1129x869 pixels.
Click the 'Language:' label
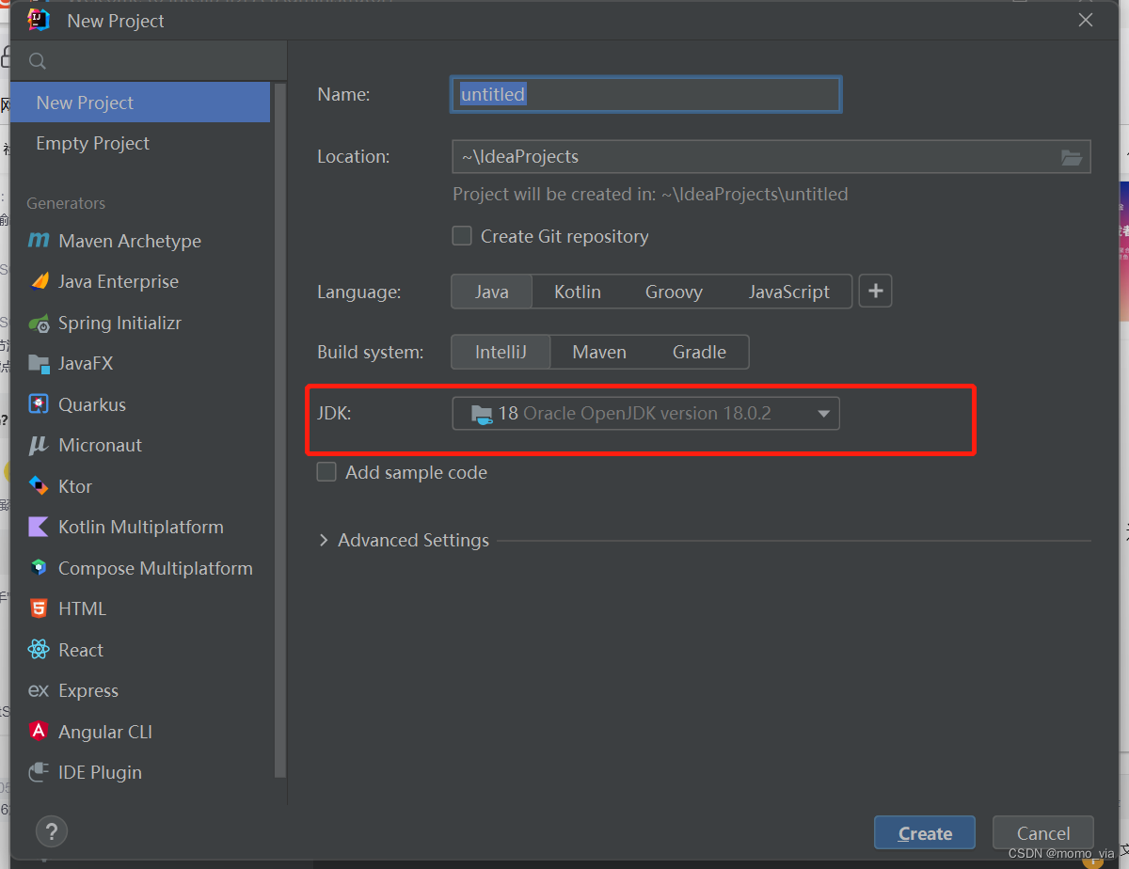(x=359, y=292)
